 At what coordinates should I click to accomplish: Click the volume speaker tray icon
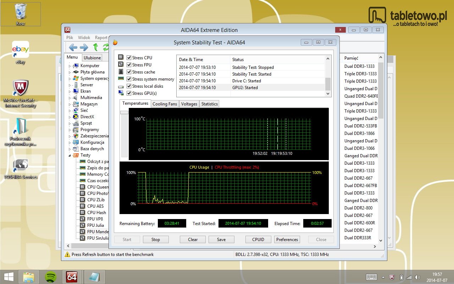click(417, 277)
